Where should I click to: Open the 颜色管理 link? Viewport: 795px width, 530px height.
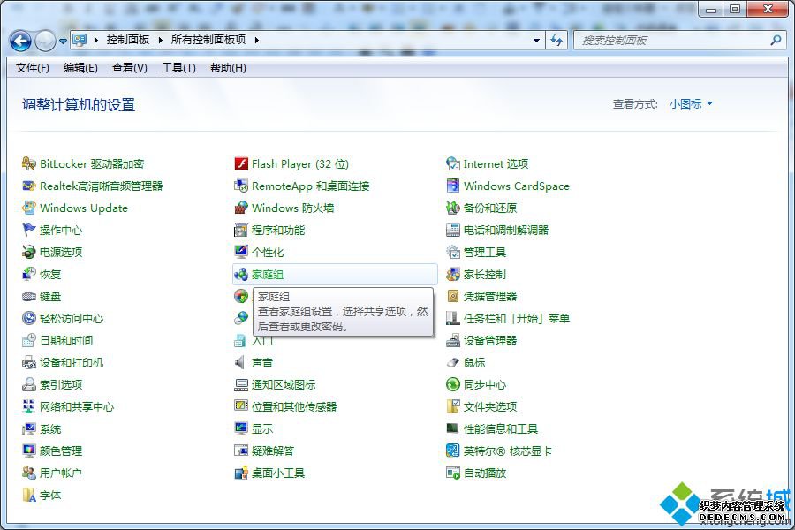click(x=61, y=450)
